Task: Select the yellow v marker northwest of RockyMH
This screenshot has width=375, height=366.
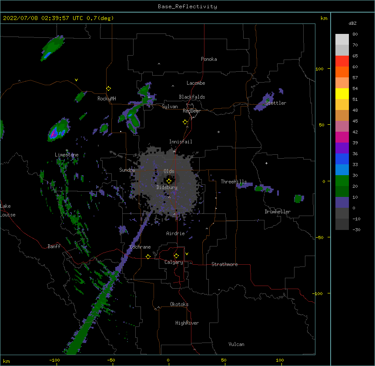Action: coord(76,80)
